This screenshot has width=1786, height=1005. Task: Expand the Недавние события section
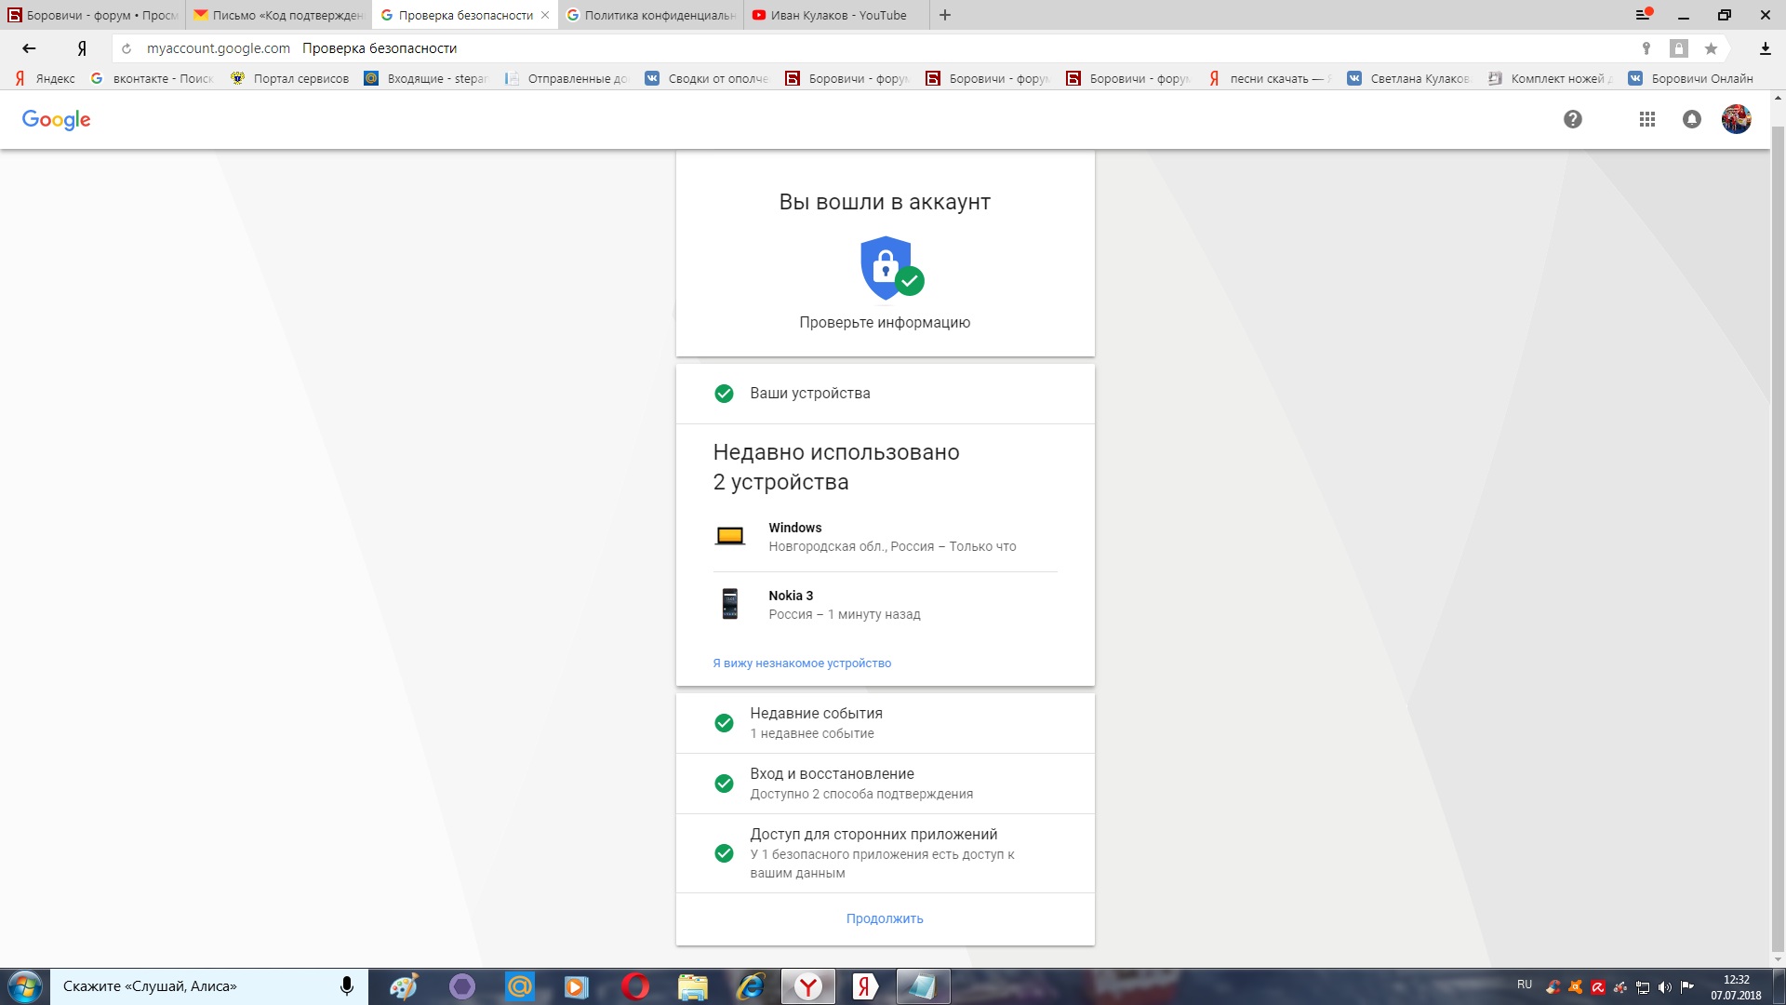tap(885, 723)
